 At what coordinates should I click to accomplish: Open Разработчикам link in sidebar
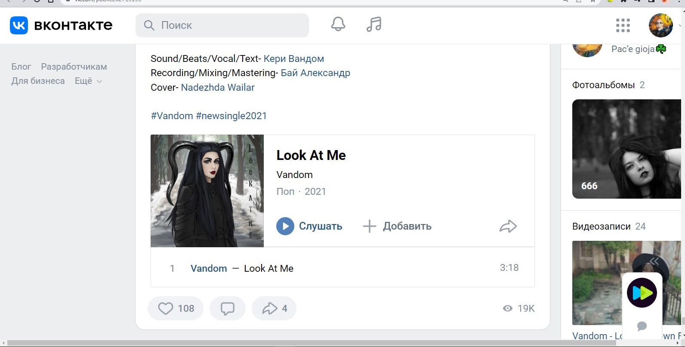(74, 67)
